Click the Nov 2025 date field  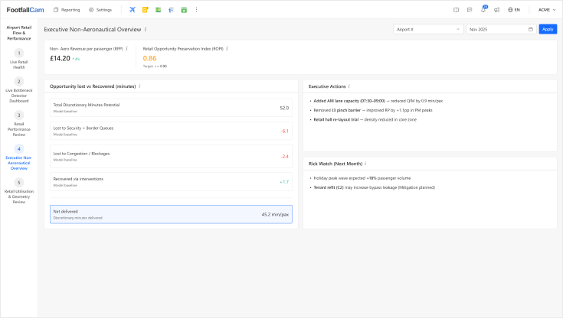click(501, 29)
